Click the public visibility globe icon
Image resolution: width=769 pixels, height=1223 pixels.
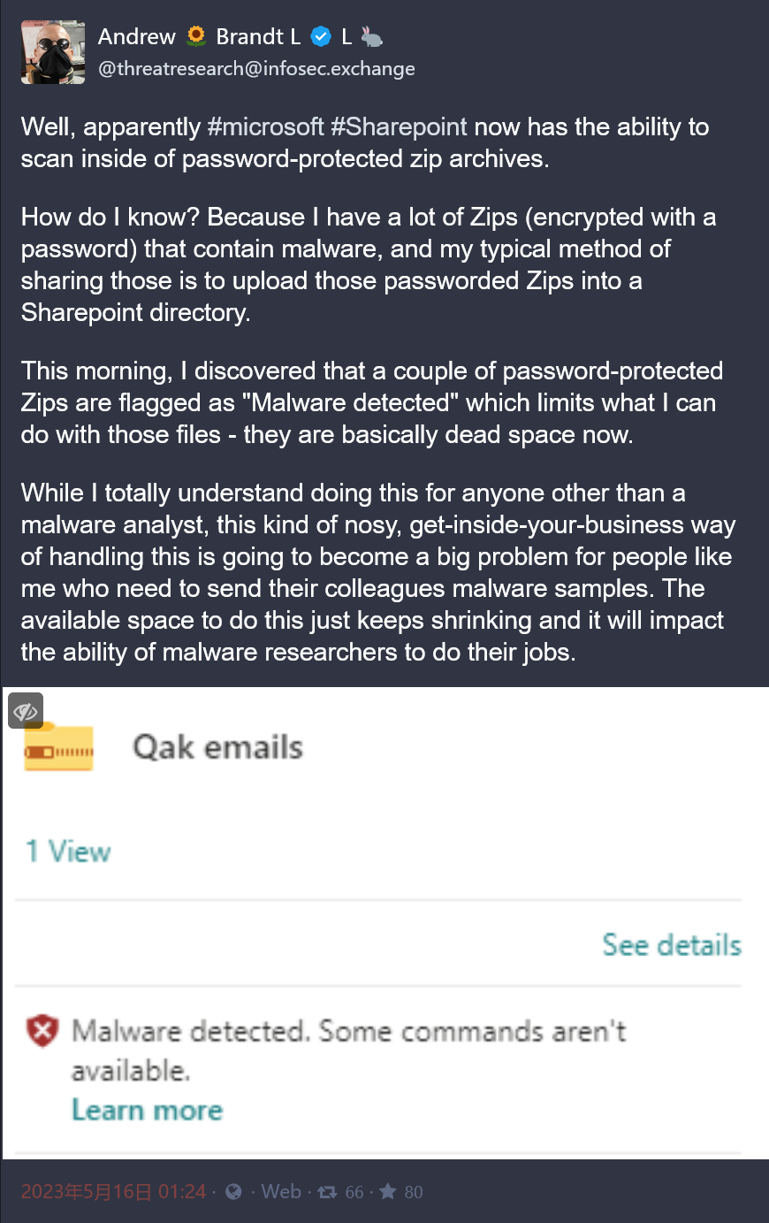(x=233, y=1192)
